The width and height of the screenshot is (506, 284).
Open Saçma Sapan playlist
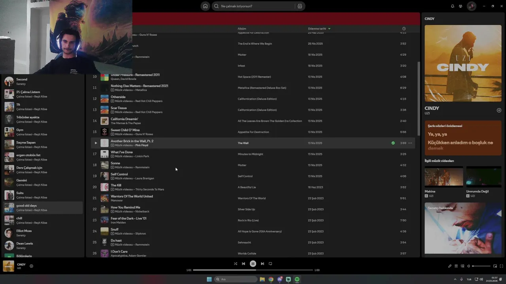[43, 145]
